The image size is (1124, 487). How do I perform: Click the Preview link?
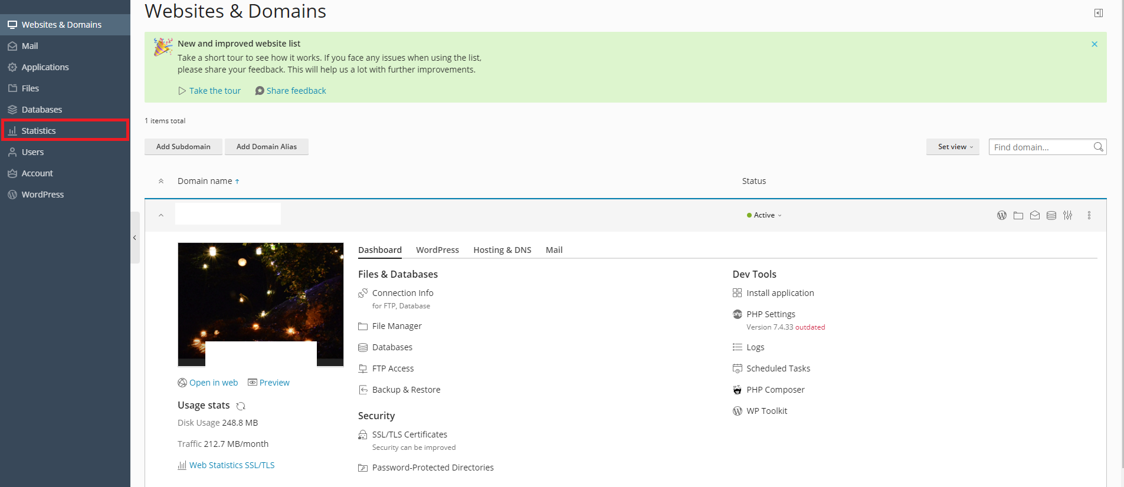click(268, 383)
